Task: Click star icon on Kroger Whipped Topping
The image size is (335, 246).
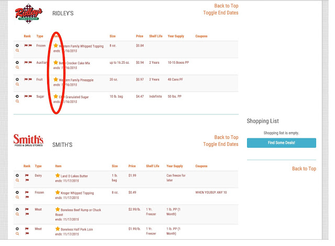Action: point(58,192)
